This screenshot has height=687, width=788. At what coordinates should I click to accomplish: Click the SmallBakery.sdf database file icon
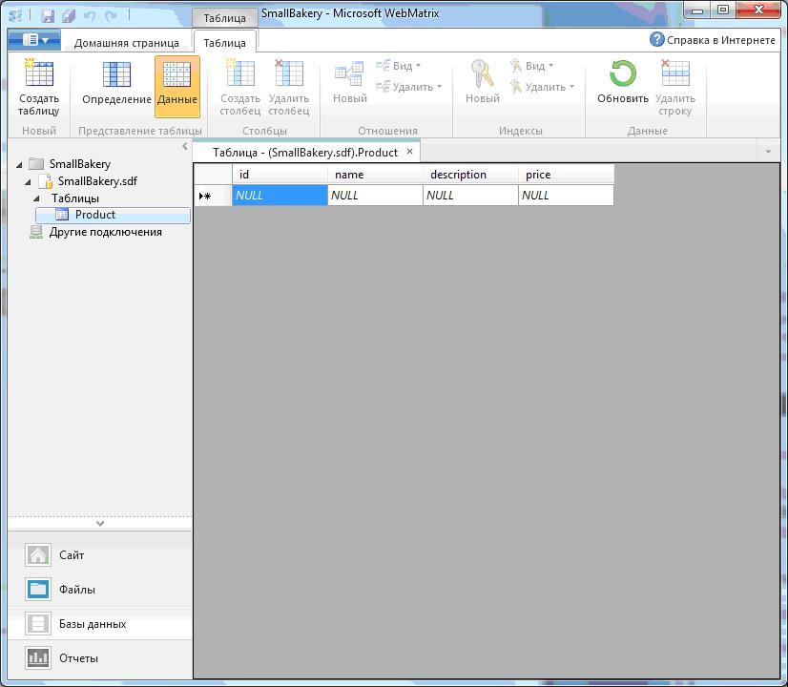[x=46, y=181]
